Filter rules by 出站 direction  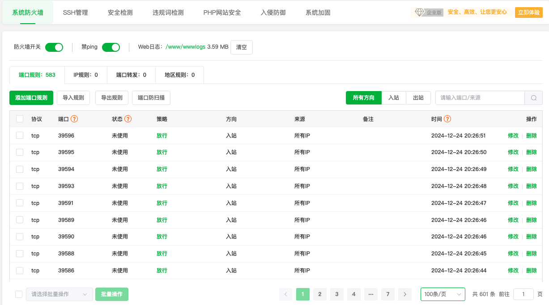418,98
